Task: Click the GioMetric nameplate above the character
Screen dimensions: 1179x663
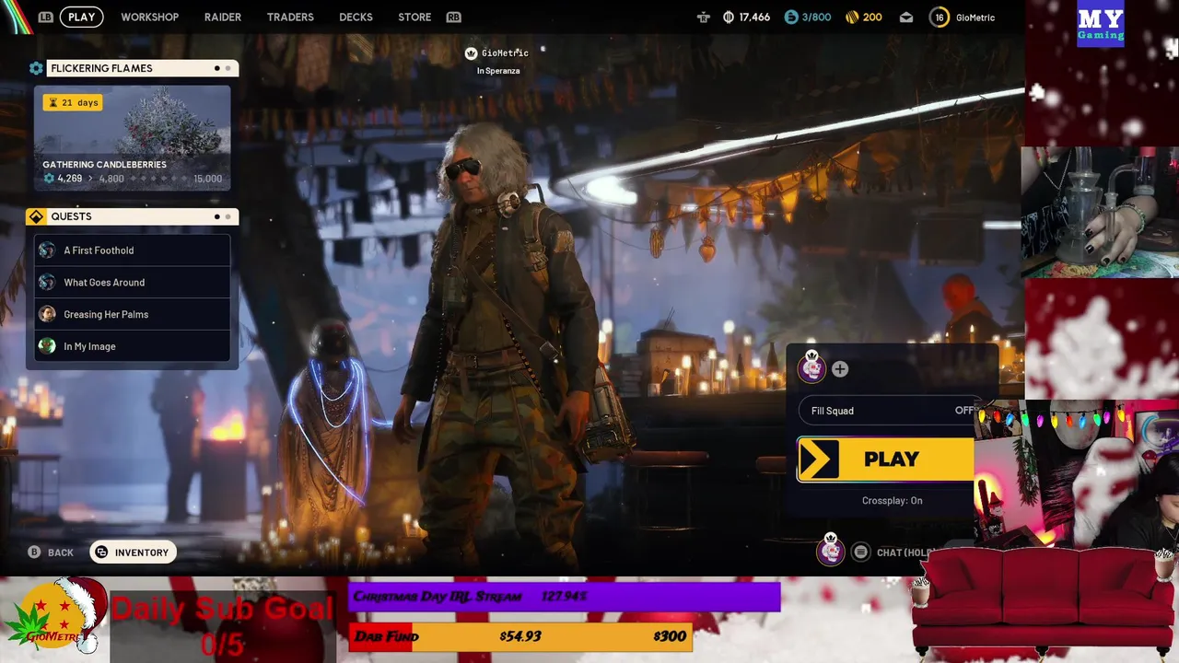Action: click(x=505, y=53)
